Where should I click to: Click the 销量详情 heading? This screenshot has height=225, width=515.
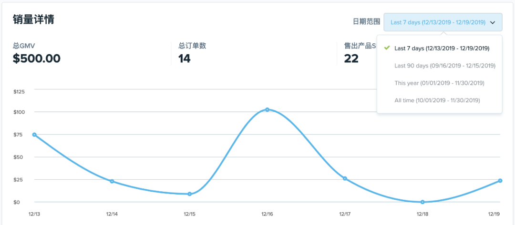(x=33, y=20)
